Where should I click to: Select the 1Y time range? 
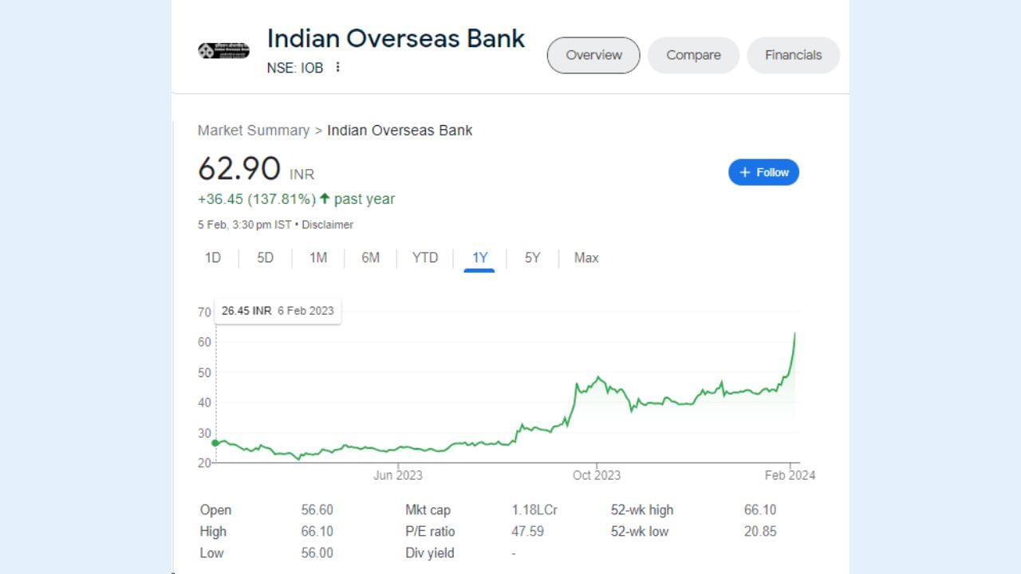click(479, 258)
